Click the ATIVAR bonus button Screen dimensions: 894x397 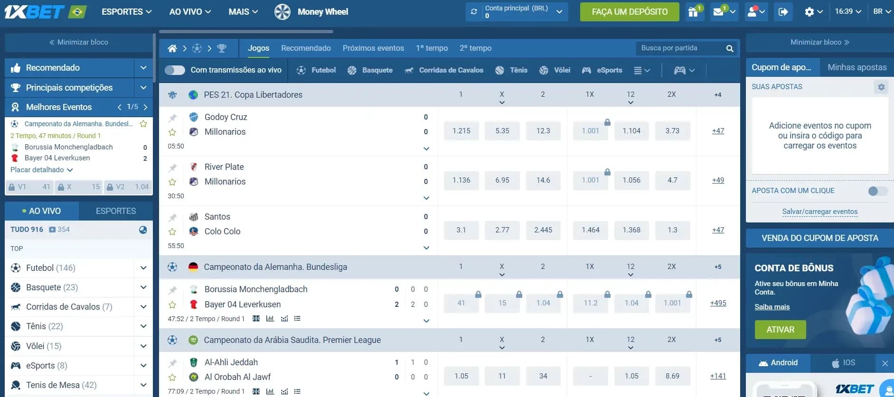click(x=780, y=330)
